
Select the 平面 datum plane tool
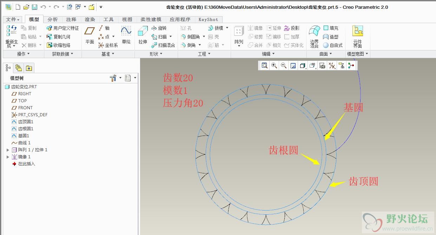point(90,35)
